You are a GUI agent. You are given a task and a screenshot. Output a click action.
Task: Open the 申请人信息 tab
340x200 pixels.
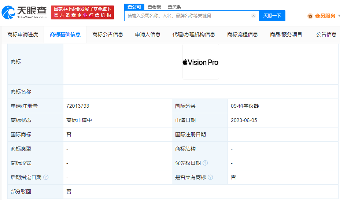click(148, 34)
